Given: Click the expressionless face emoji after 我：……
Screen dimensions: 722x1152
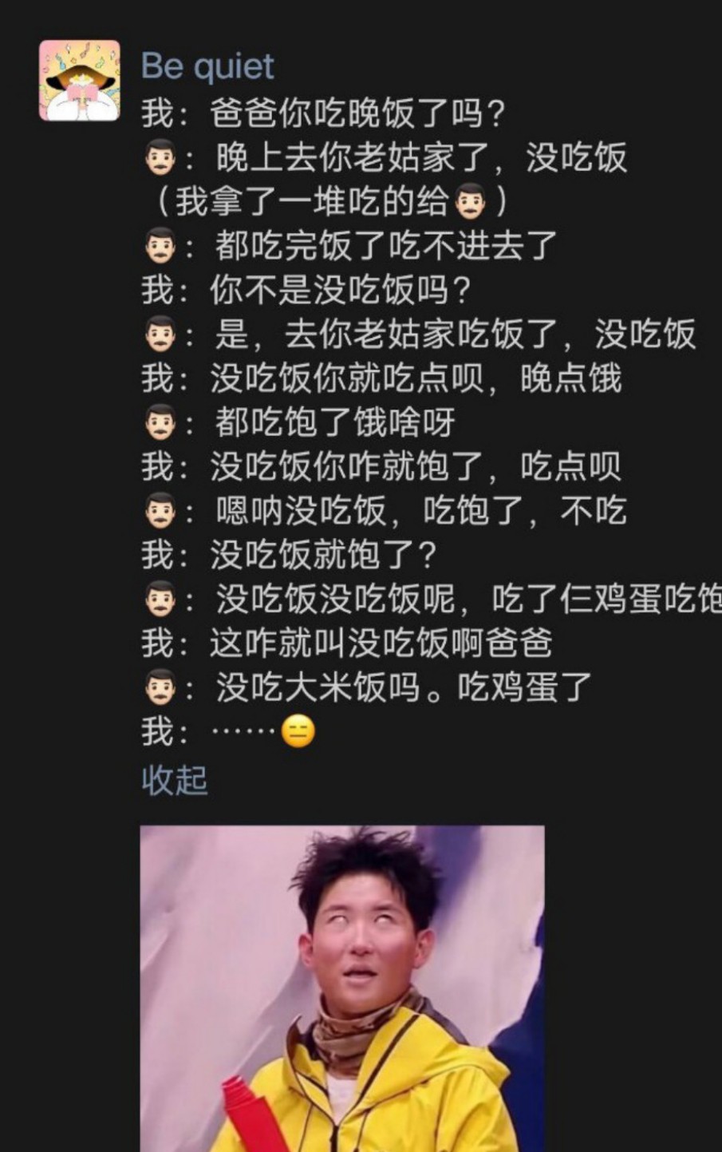Looking at the screenshot, I should pos(298,732).
